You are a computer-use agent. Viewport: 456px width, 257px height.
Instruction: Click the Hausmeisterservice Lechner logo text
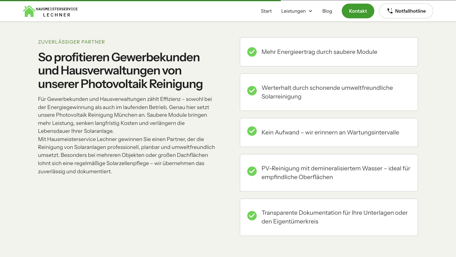(x=57, y=12)
